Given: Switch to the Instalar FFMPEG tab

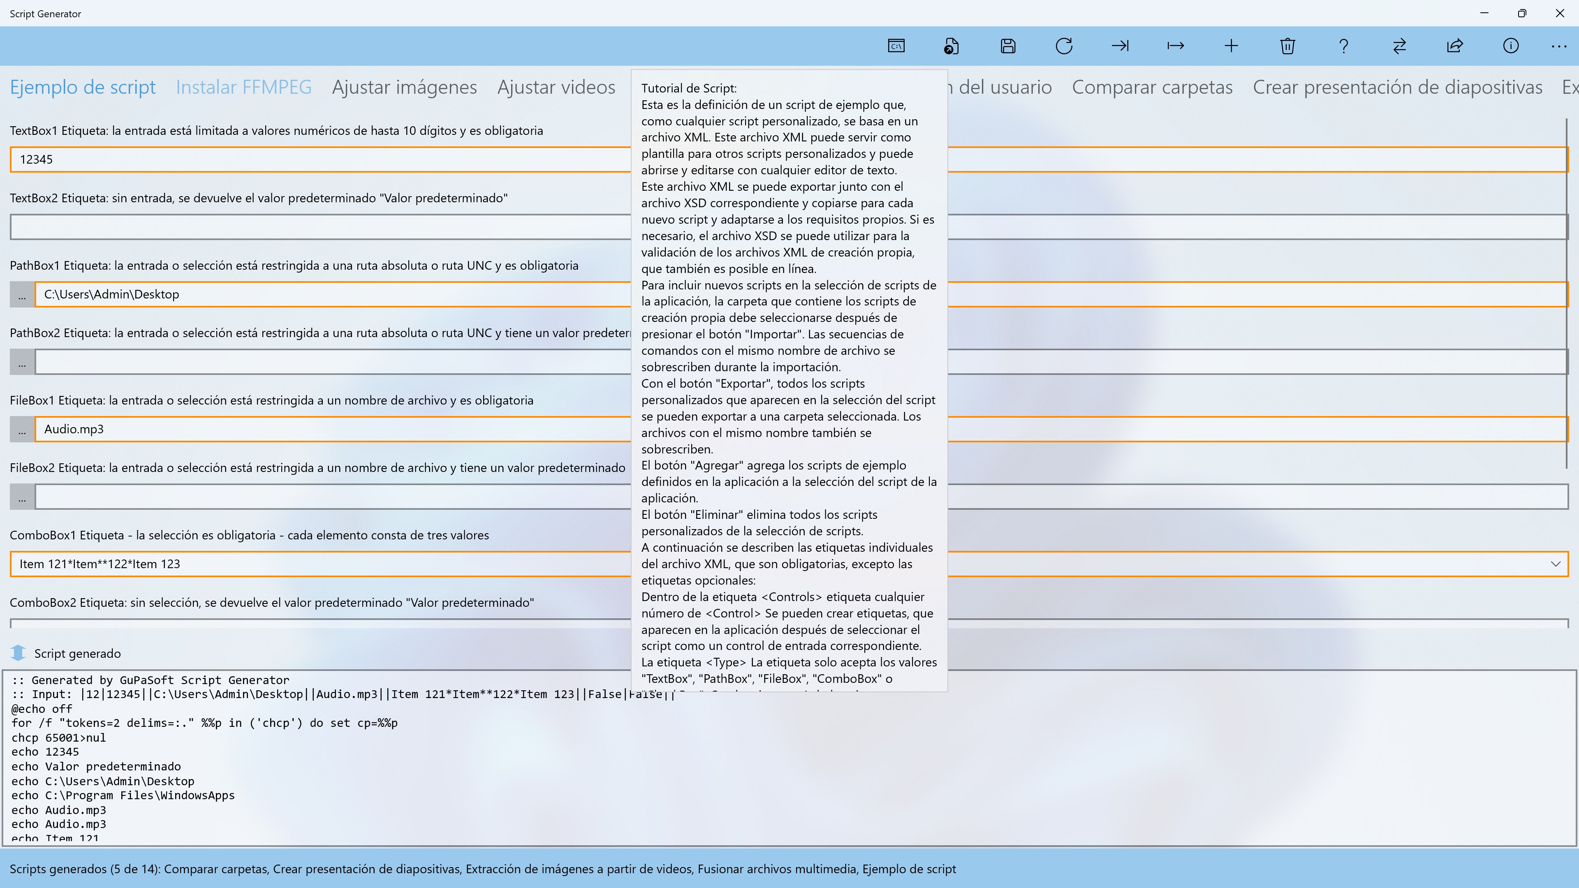Looking at the screenshot, I should [243, 87].
